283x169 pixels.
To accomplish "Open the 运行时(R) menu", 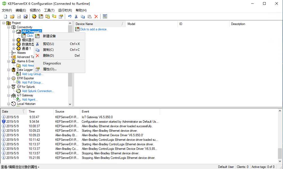I will pyautogui.click(x=65, y=10).
